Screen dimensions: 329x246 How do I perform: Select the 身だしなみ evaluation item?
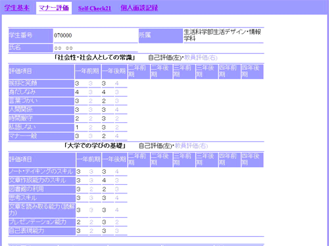coord(41,92)
